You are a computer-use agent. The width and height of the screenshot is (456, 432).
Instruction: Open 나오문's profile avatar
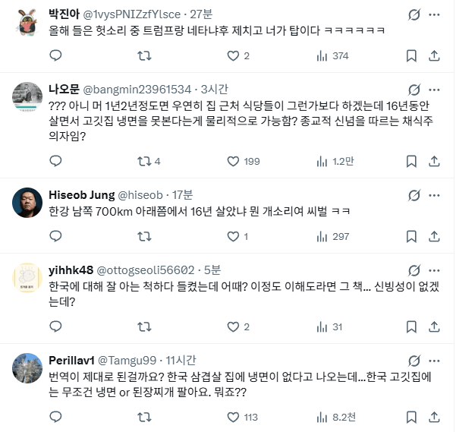tap(28, 96)
